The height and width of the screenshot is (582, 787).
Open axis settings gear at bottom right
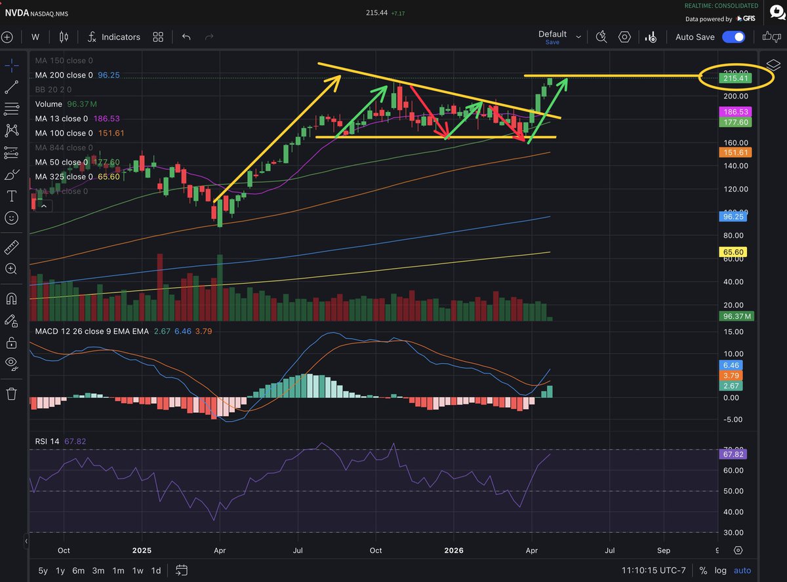coord(738,550)
